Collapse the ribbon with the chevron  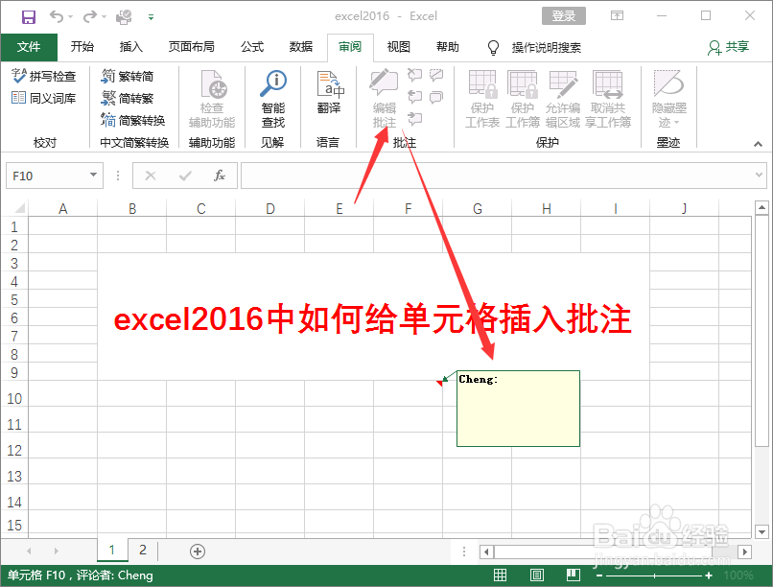pyautogui.click(x=758, y=144)
